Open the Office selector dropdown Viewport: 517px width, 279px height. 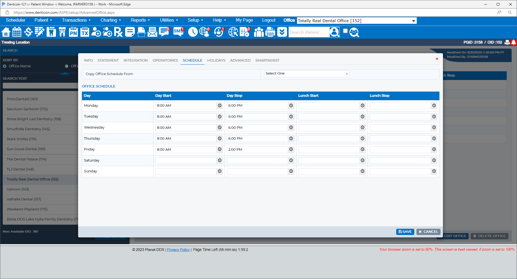click(x=356, y=21)
